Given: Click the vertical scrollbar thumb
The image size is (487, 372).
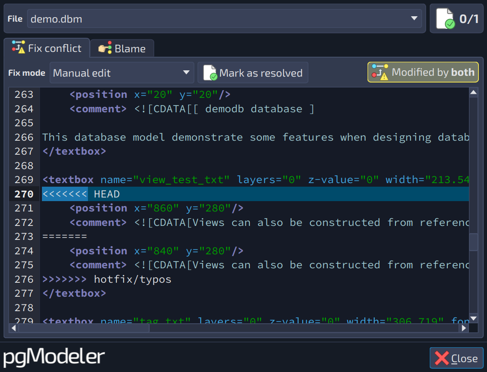Looking at the screenshot, I should [x=473, y=242].
